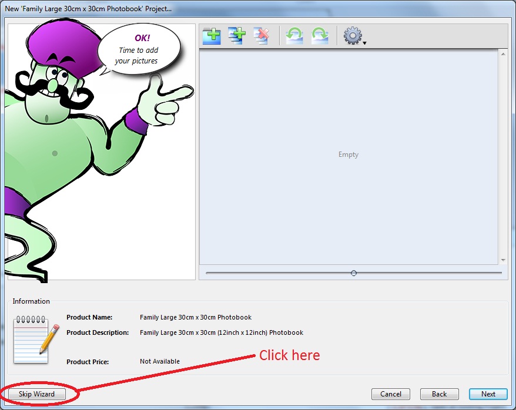Rotate pictures clockwise icon

point(320,36)
